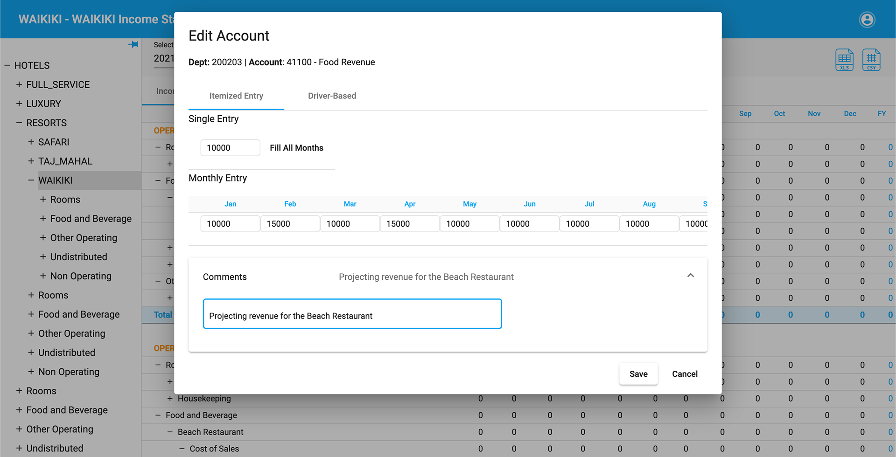Select the WAIKIKI hotel in tree
The image size is (896, 457).
pos(56,180)
